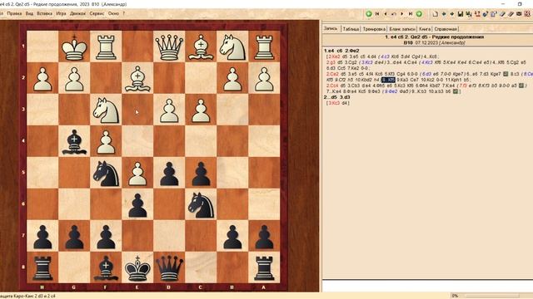
Task: Open the Правка menu
Action: point(14,13)
